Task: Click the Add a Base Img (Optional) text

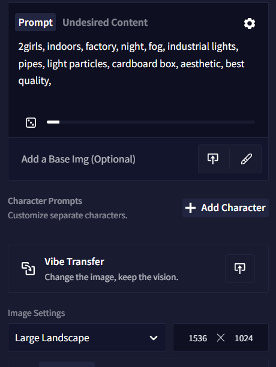Action: click(79, 159)
